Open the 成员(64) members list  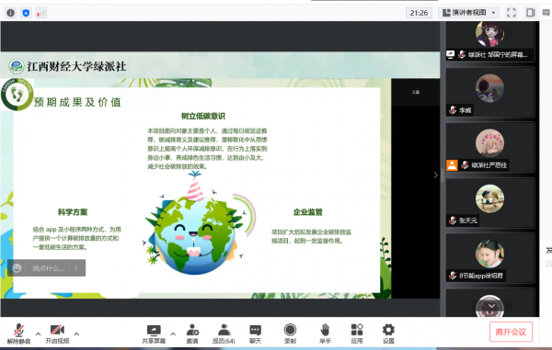[x=224, y=333]
